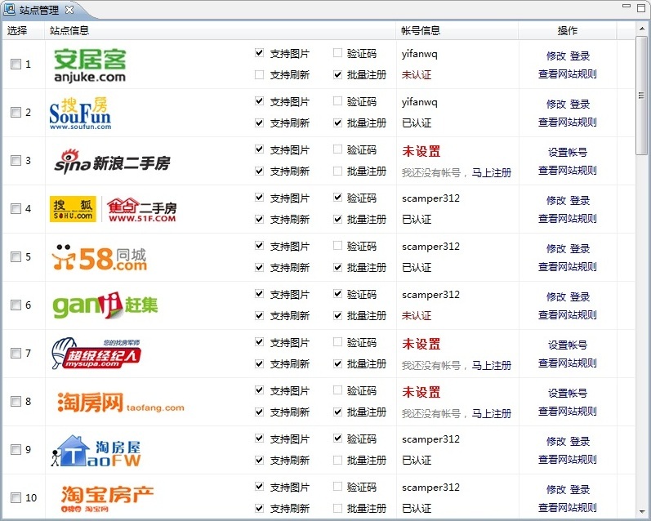This screenshot has width=651, height=521.
Task: Open 查看网站规则 for the ganji row
Action: click(568, 314)
